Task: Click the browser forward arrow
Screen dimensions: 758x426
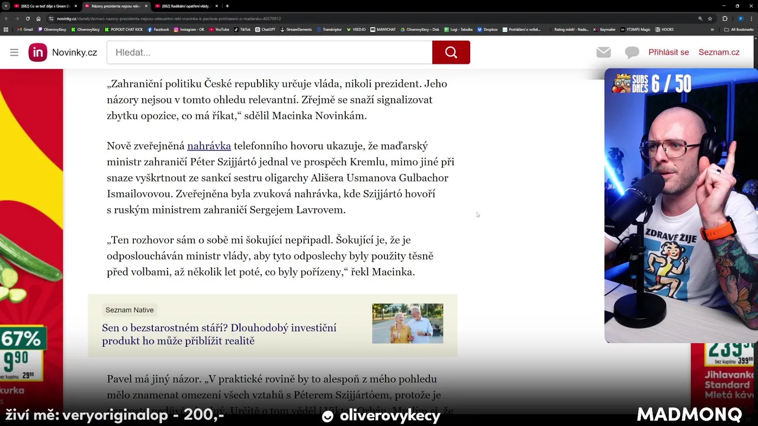Action: 17,18
